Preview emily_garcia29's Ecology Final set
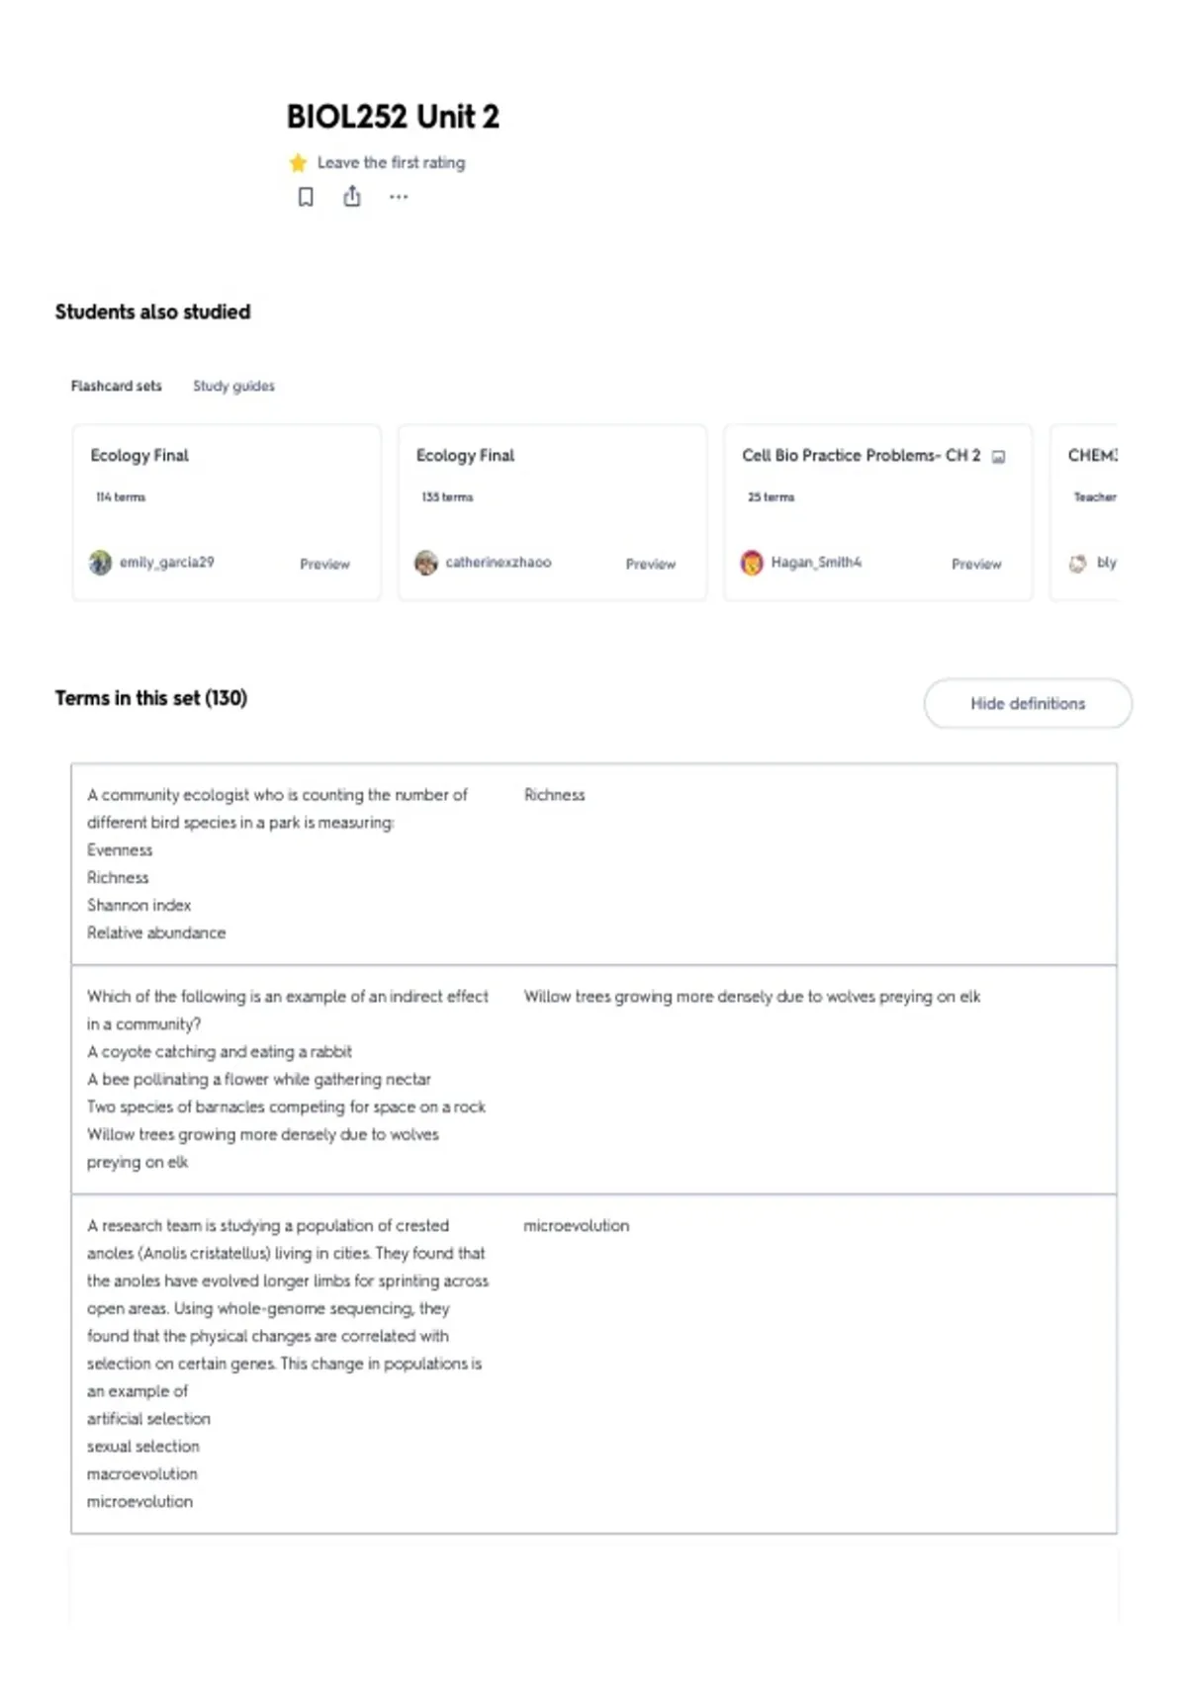Image resolution: width=1187 pixels, height=1681 pixels. [324, 564]
